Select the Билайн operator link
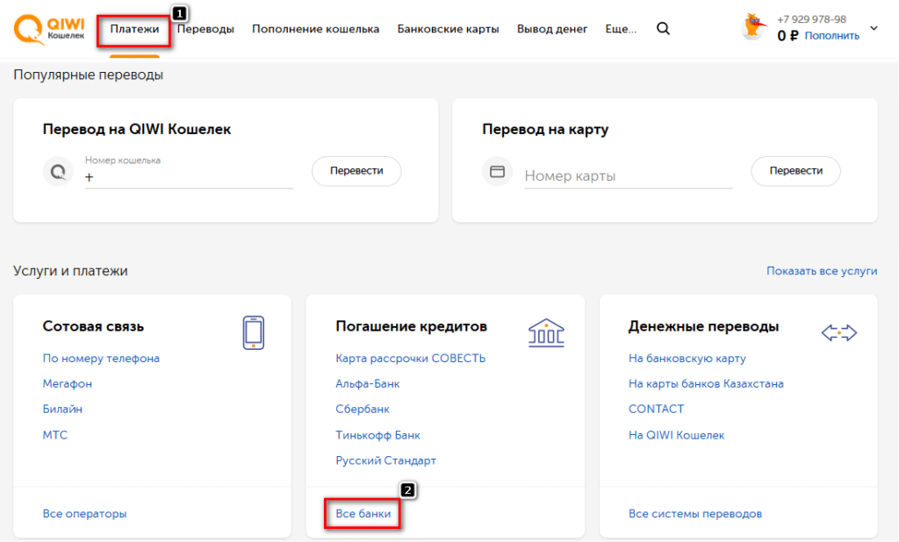 pyautogui.click(x=62, y=409)
